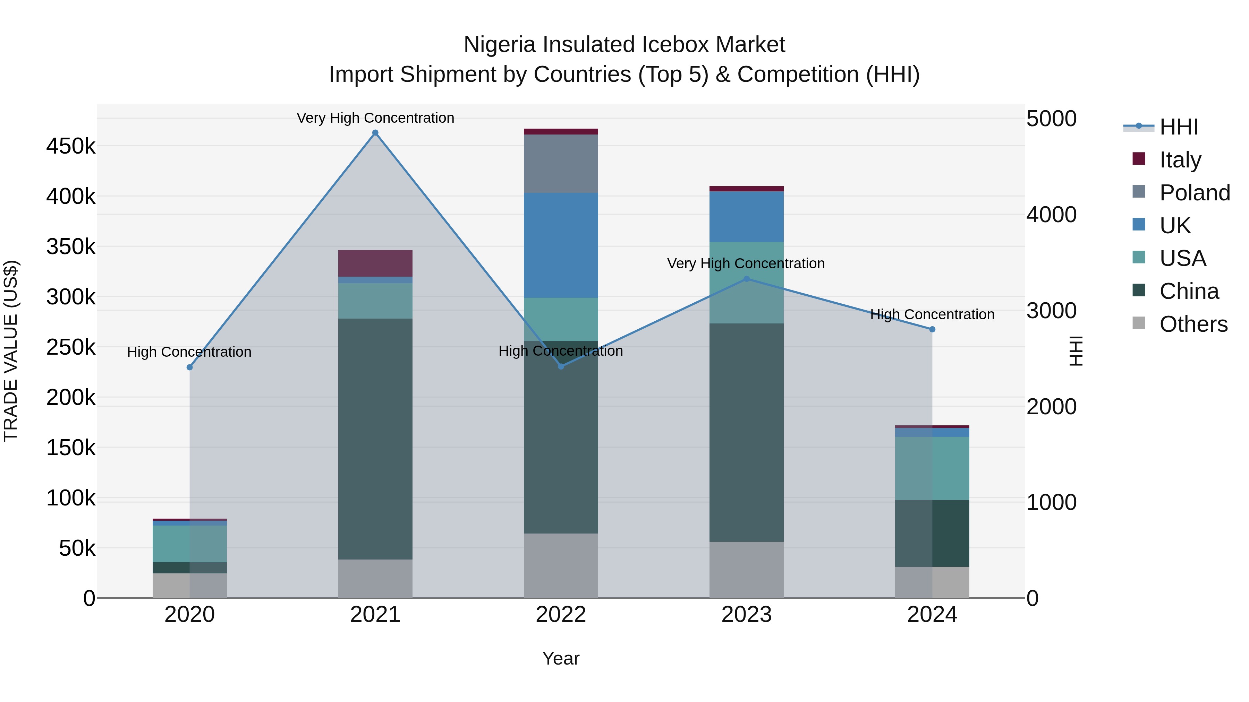Click 'Very High Concentration' label at 2023
The height and width of the screenshot is (702, 1249).
746,263
